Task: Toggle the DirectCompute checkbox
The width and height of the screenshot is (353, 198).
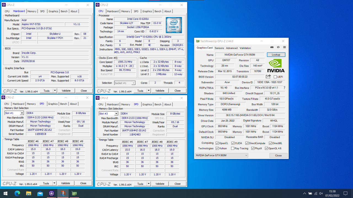Action: 247,143
